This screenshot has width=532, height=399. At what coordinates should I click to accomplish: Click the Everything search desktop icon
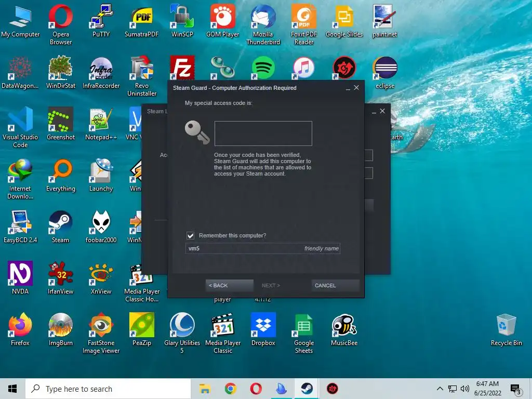pos(60,176)
